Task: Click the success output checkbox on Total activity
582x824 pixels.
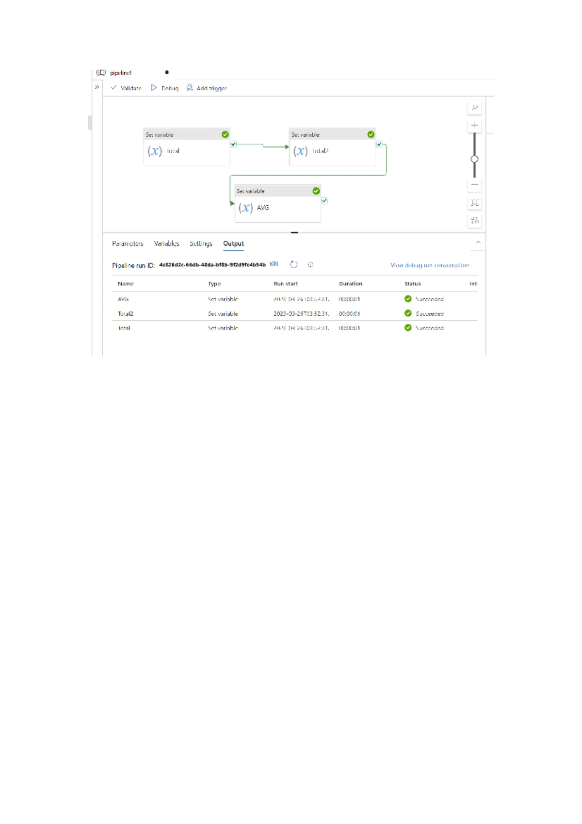Action: click(x=233, y=144)
